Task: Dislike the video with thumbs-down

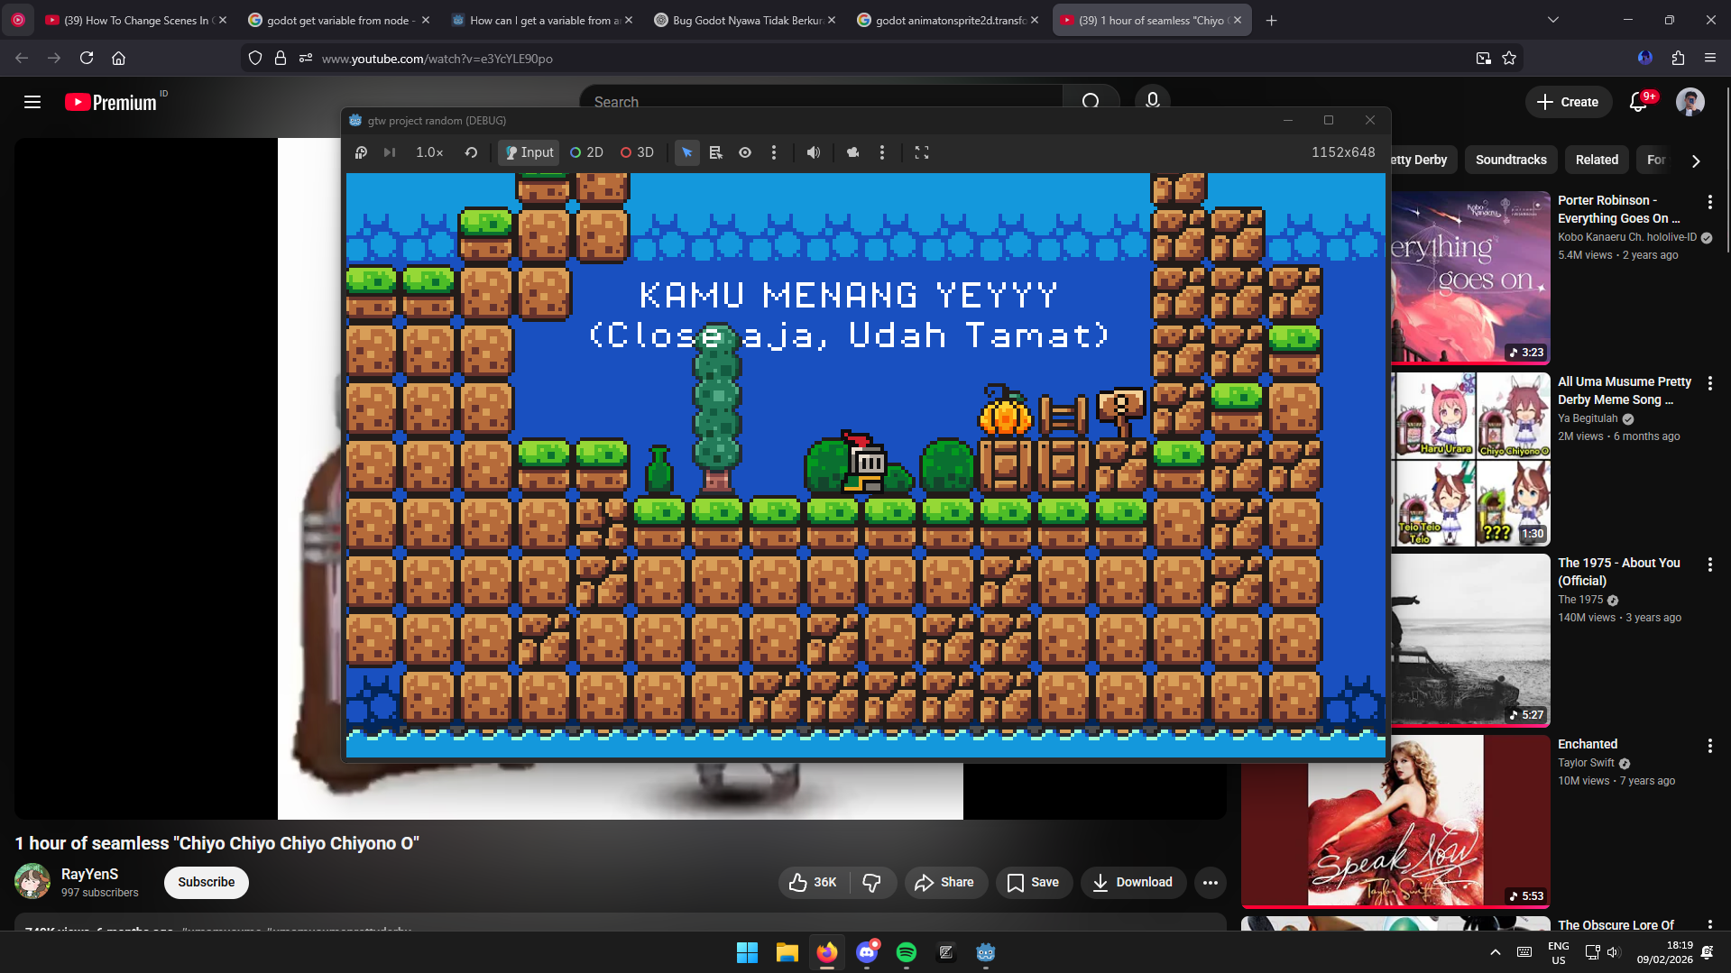Action: coord(872,882)
